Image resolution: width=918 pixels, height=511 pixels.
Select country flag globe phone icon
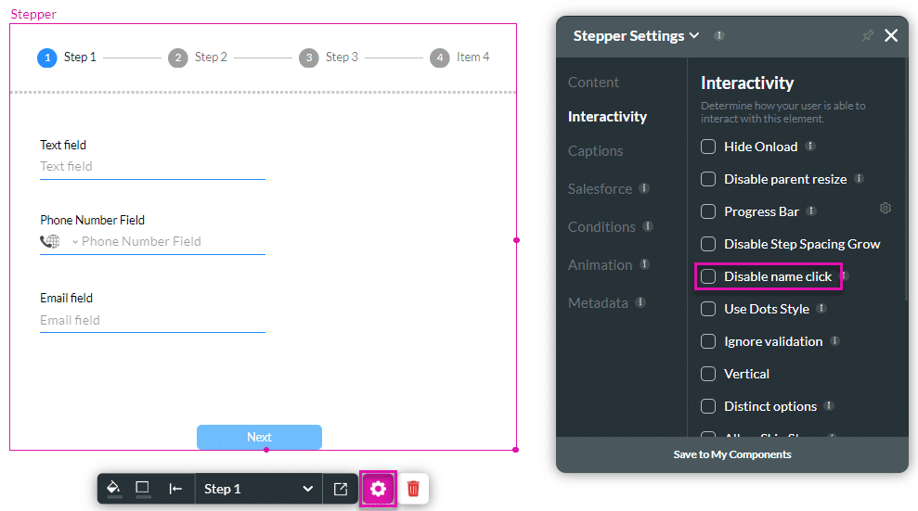tap(50, 241)
